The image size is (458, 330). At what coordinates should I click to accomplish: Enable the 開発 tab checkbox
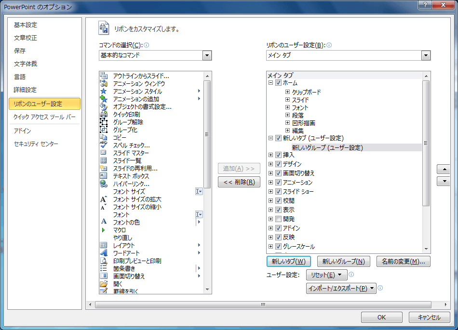(x=278, y=219)
